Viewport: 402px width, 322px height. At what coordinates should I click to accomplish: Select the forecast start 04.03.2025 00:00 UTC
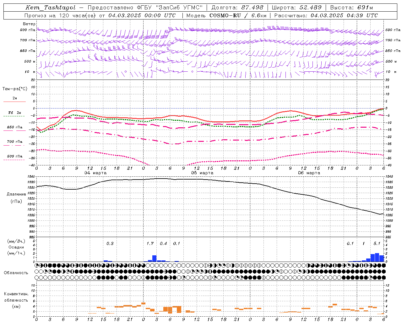point(142,15)
